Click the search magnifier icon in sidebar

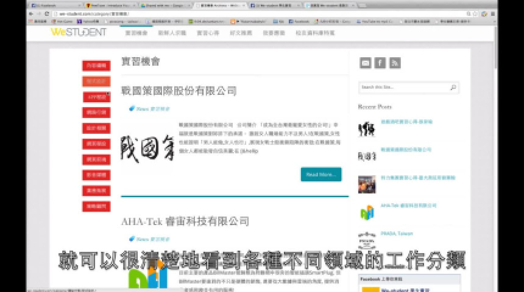(453, 88)
